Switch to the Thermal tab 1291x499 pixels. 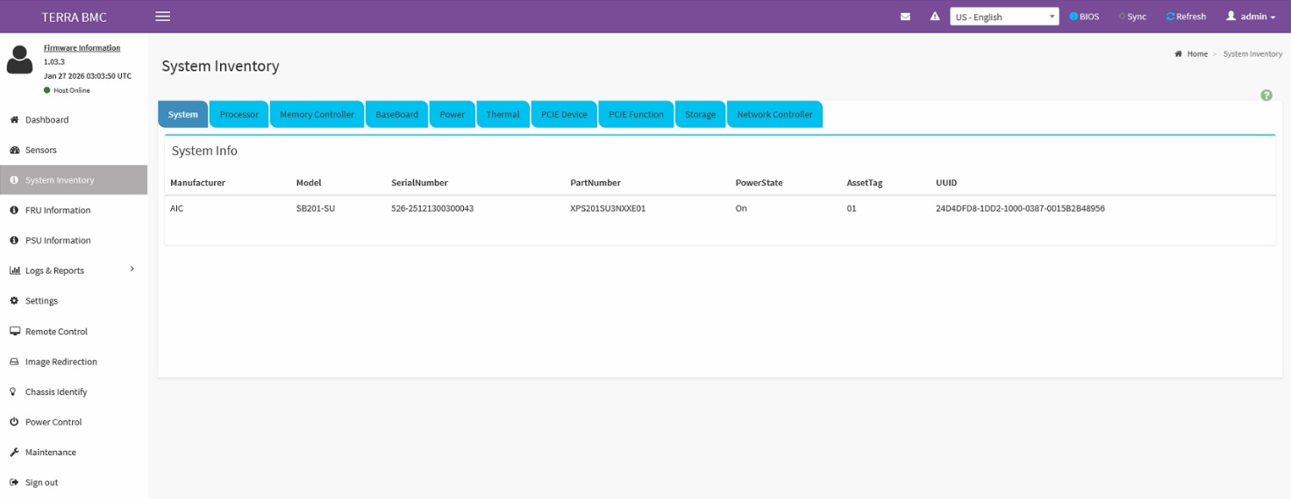coord(503,115)
